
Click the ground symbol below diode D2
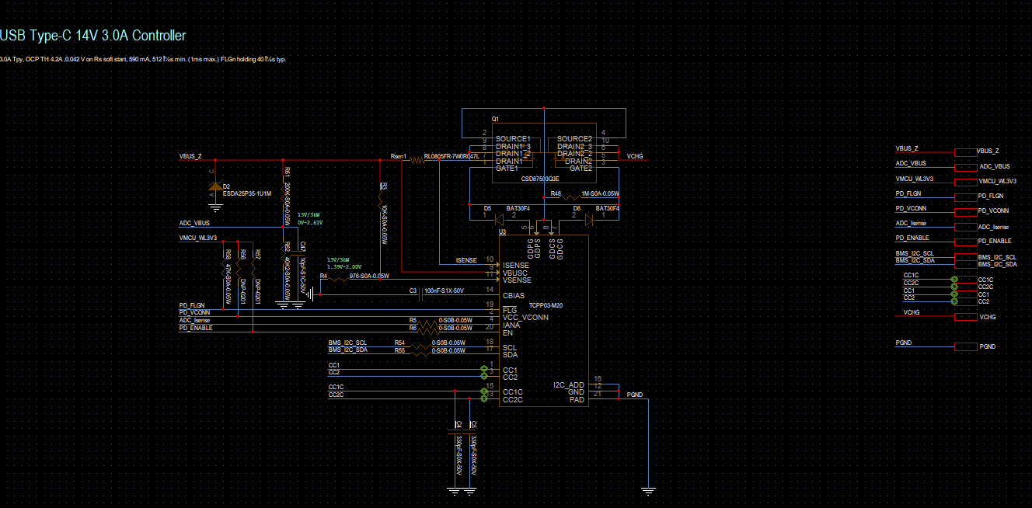tap(215, 207)
